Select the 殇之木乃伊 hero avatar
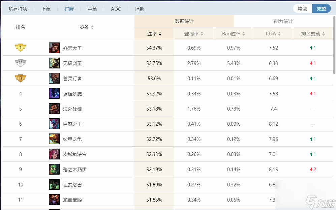336x210 pixels. point(54,169)
